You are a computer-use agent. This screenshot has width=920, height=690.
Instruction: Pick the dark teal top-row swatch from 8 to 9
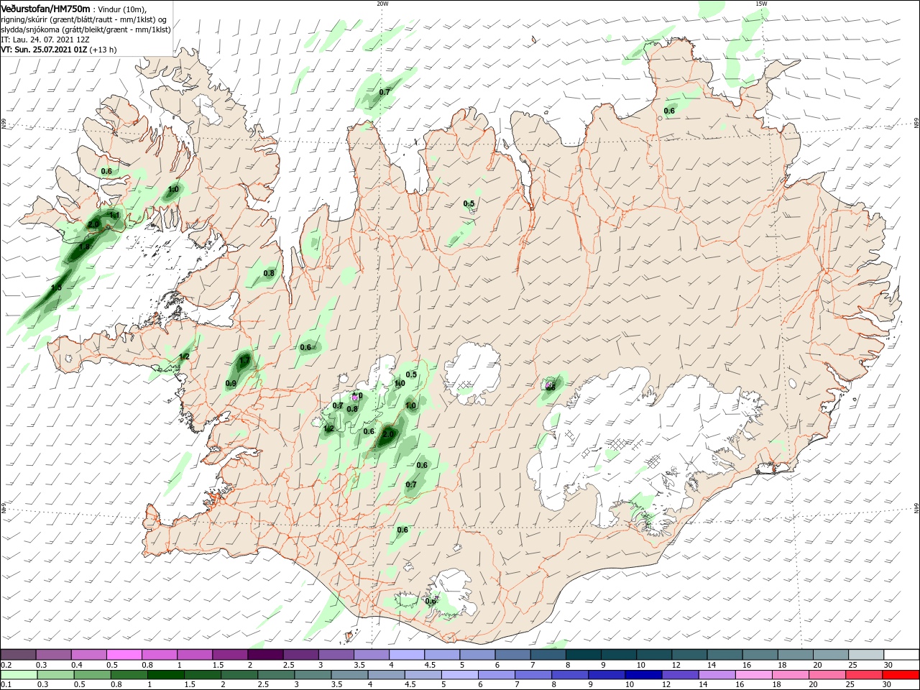click(584, 655)
